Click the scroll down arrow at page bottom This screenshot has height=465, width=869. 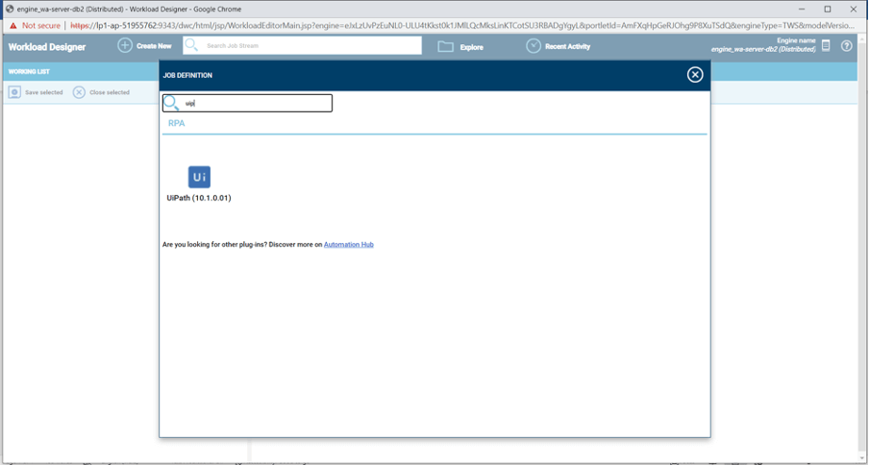(x=861, y=458)
